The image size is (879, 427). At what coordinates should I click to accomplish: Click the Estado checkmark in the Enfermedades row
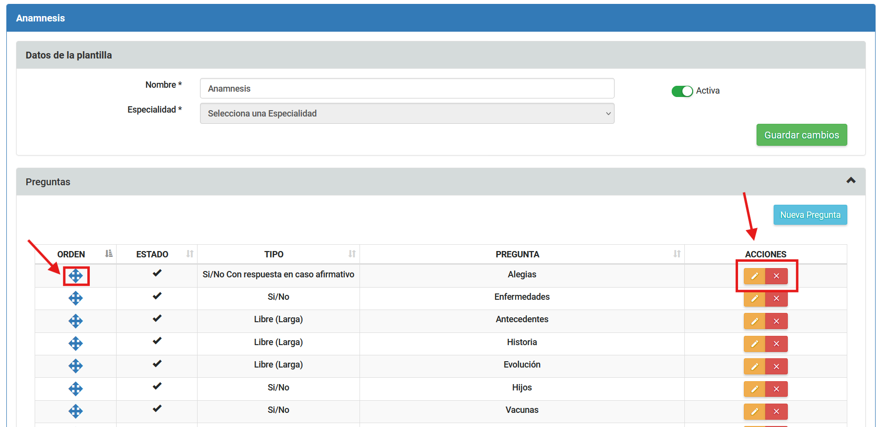(157, 296)
